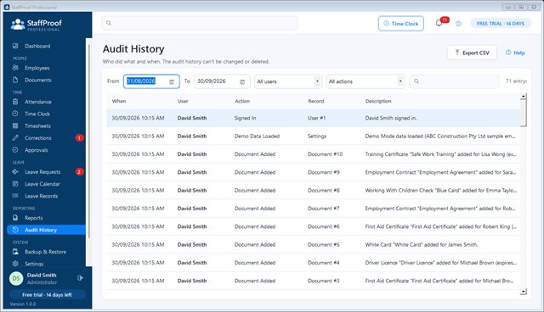Click the User #1 record cell
Image resolution: width=544 pixels, height=312 pixels.
[317, 118]
